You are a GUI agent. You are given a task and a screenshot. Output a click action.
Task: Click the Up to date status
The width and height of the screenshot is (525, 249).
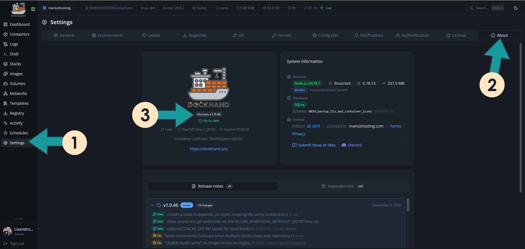209,121
